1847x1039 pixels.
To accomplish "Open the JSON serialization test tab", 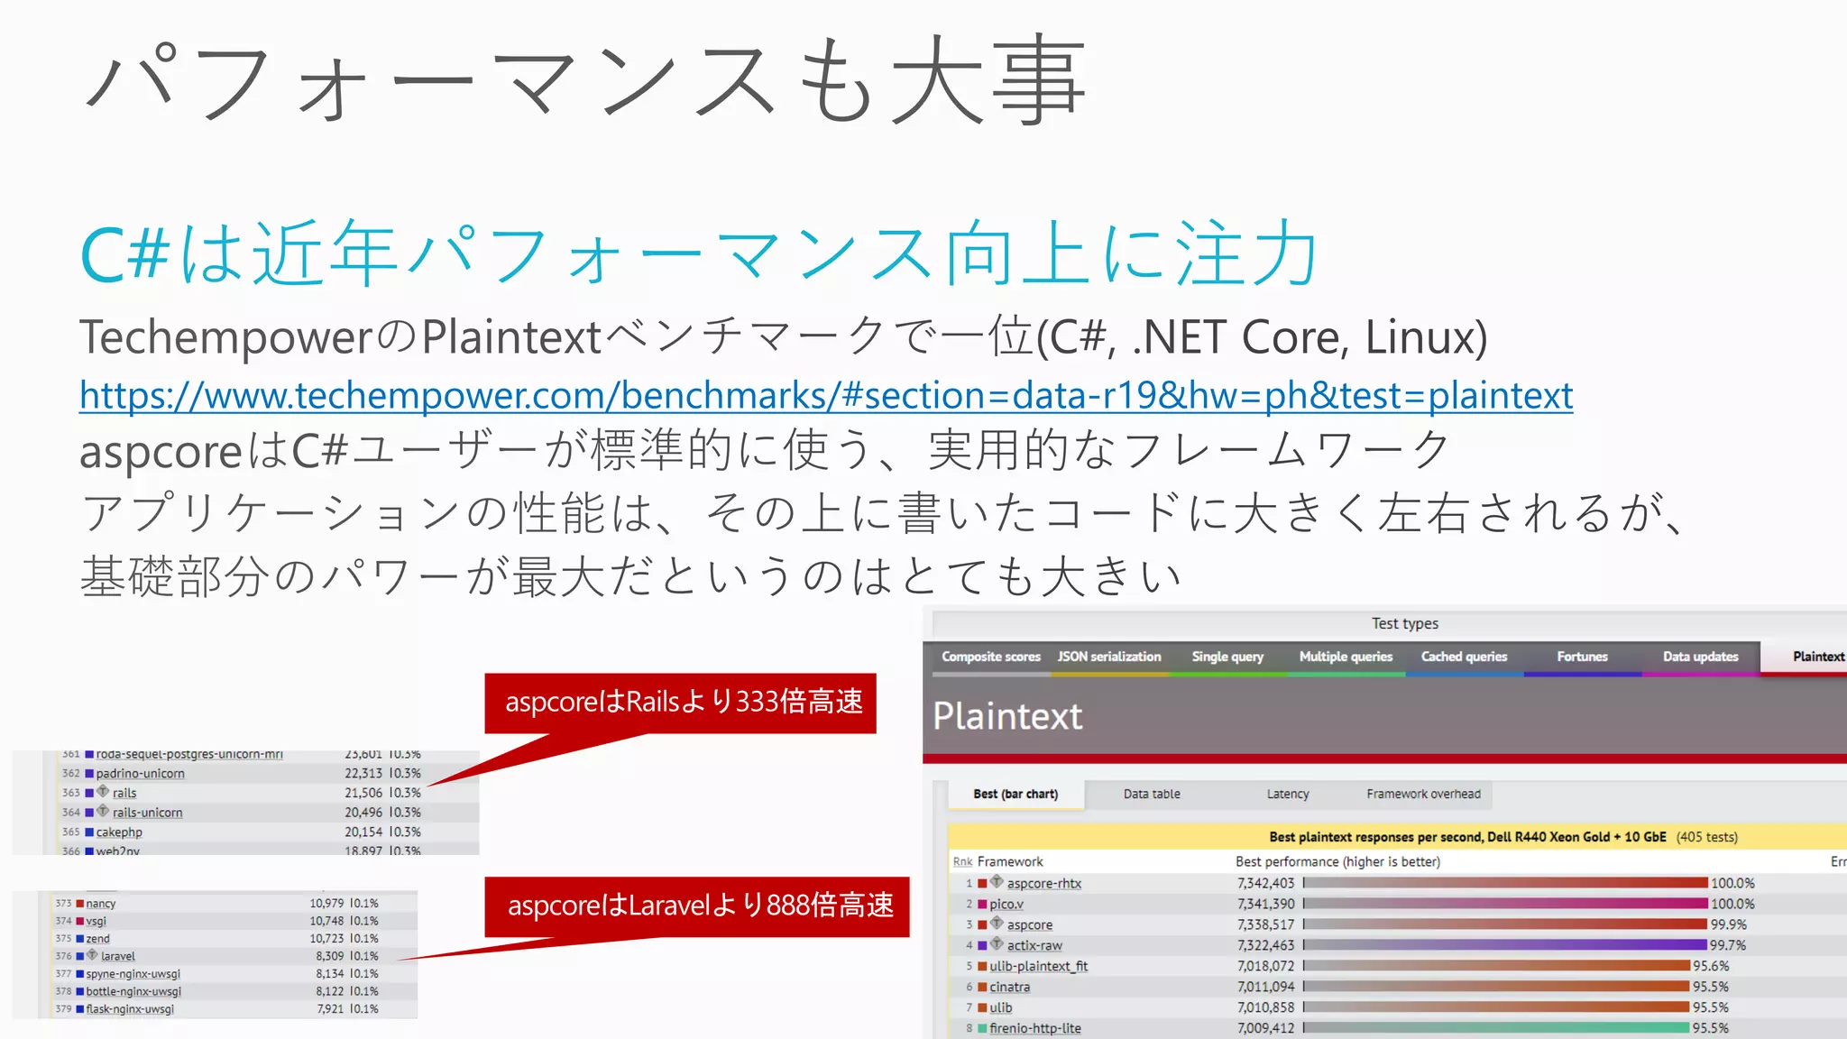I will click(1109, 657).
